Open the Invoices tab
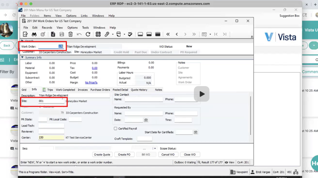This screenshot has height=178, width=318. click(x=83, y=90)
